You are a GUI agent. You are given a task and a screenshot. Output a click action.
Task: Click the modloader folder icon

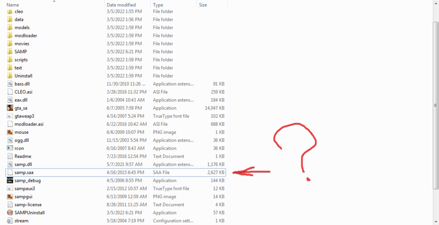pyautogui.click(x=10, y=36)
